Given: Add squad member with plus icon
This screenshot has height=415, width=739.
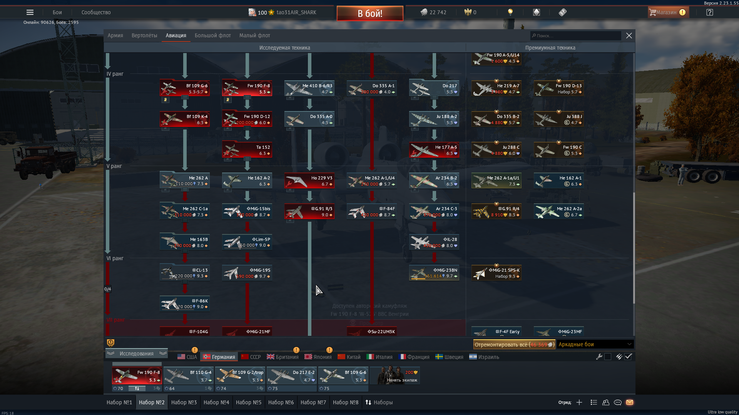Looking at the screenshot, I should point(579,402).
